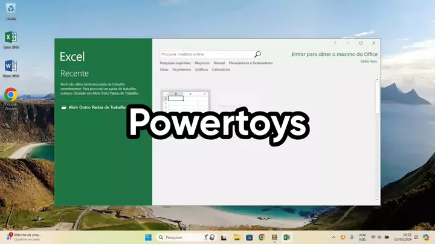Open Excel shortcut on the desktop
The width and height of the screenshot is (435, 244).
(x=11, y=38)
